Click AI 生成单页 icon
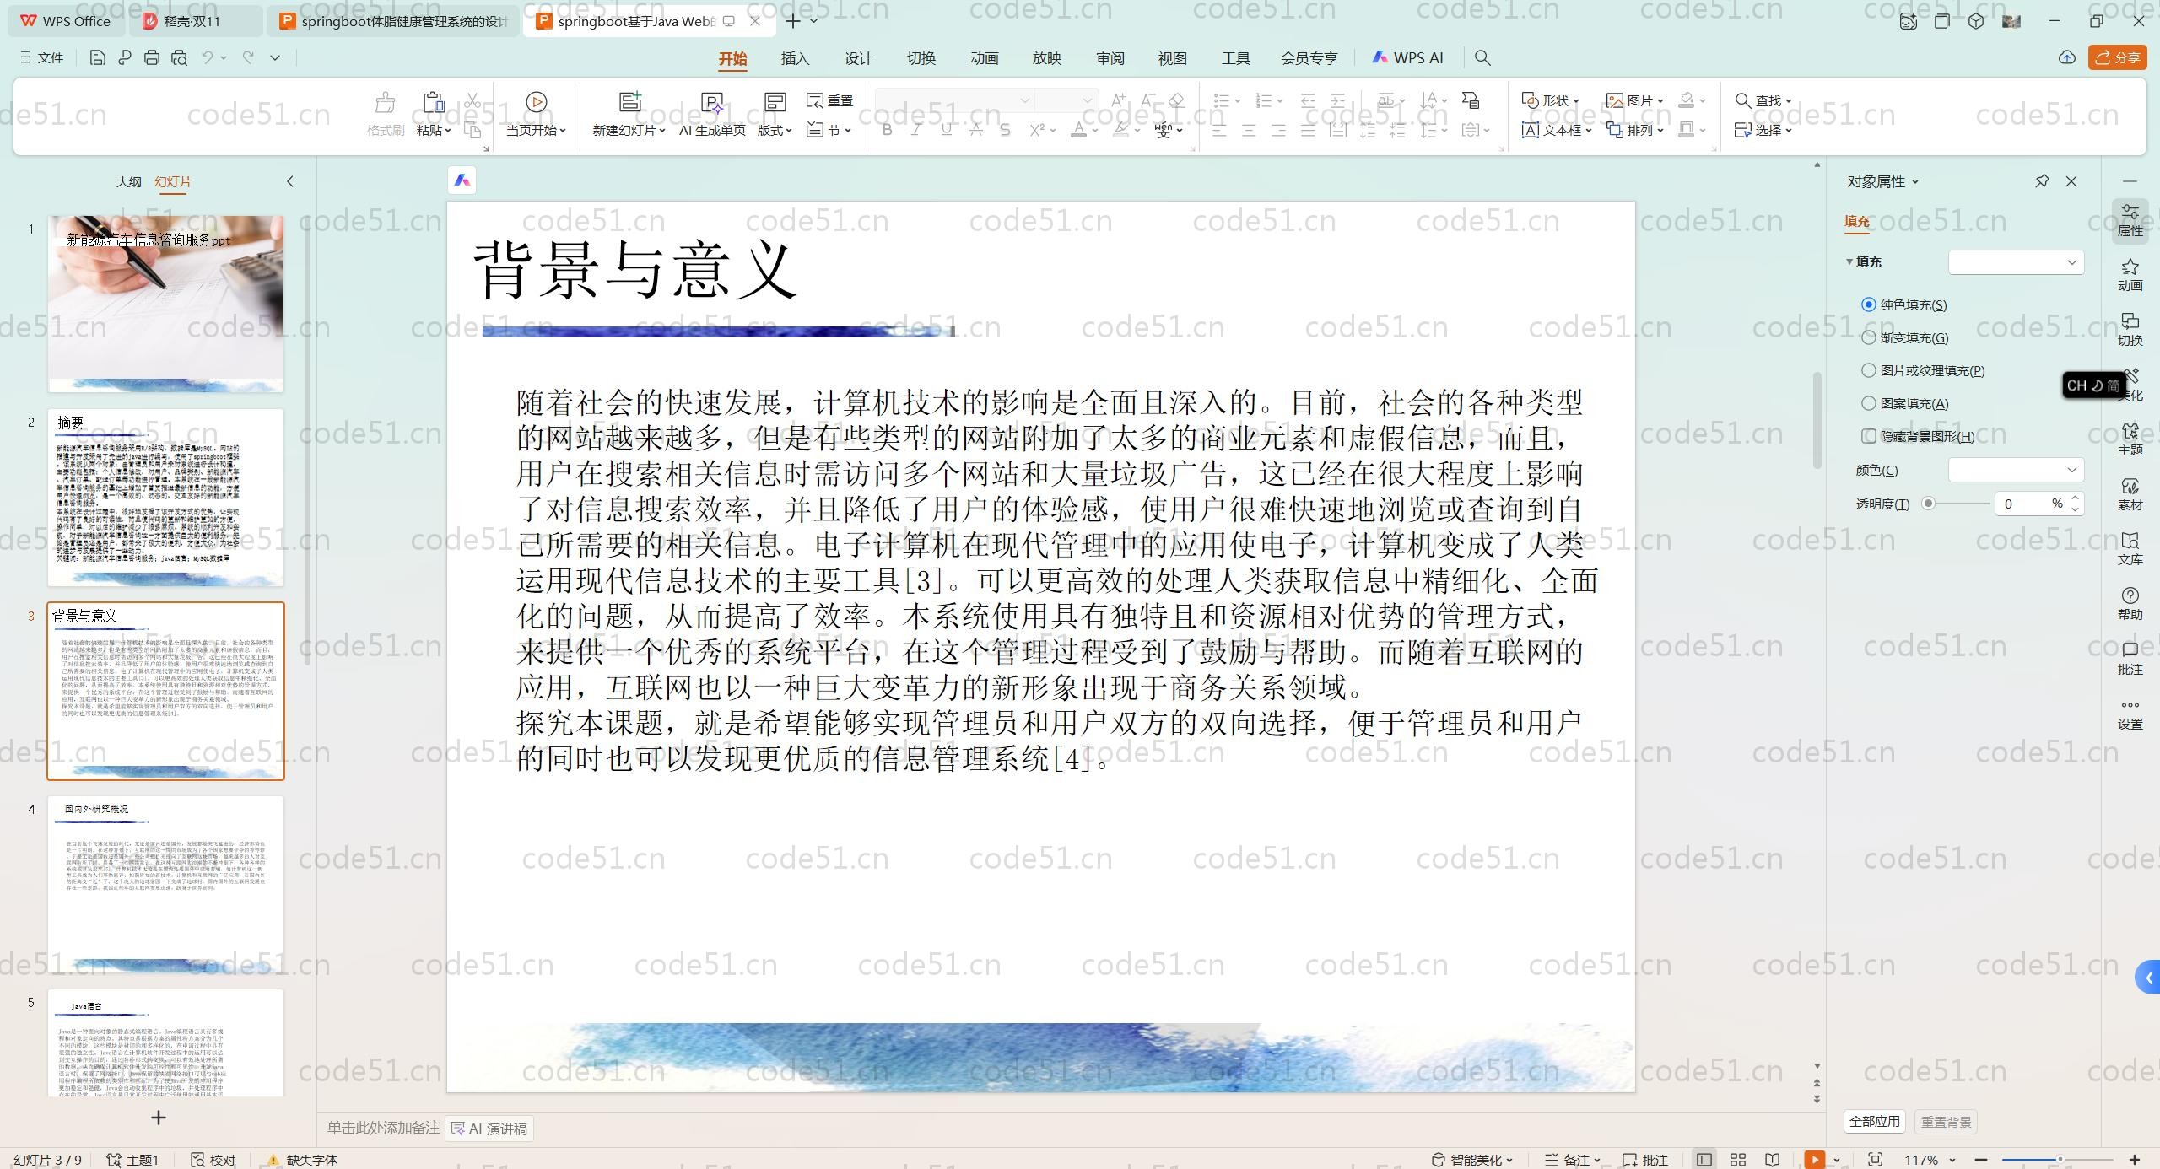 click(x=712, y=104)
